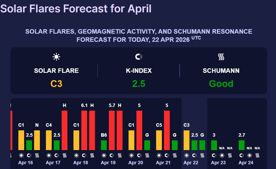
Task: Click the green 2.5 K-index value
Action: click(x=139, y=84)
